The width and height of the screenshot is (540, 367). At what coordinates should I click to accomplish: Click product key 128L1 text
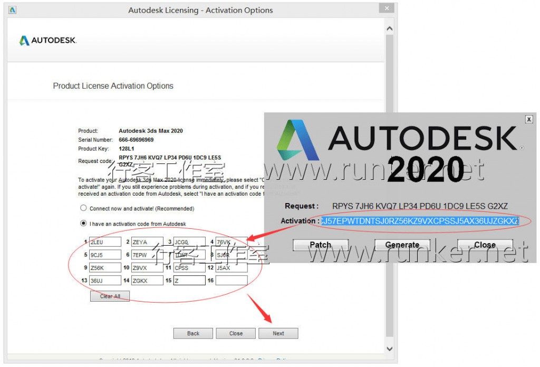[127, 149]
